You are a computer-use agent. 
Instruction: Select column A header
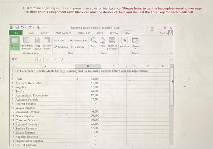click(x=45, y=66)
